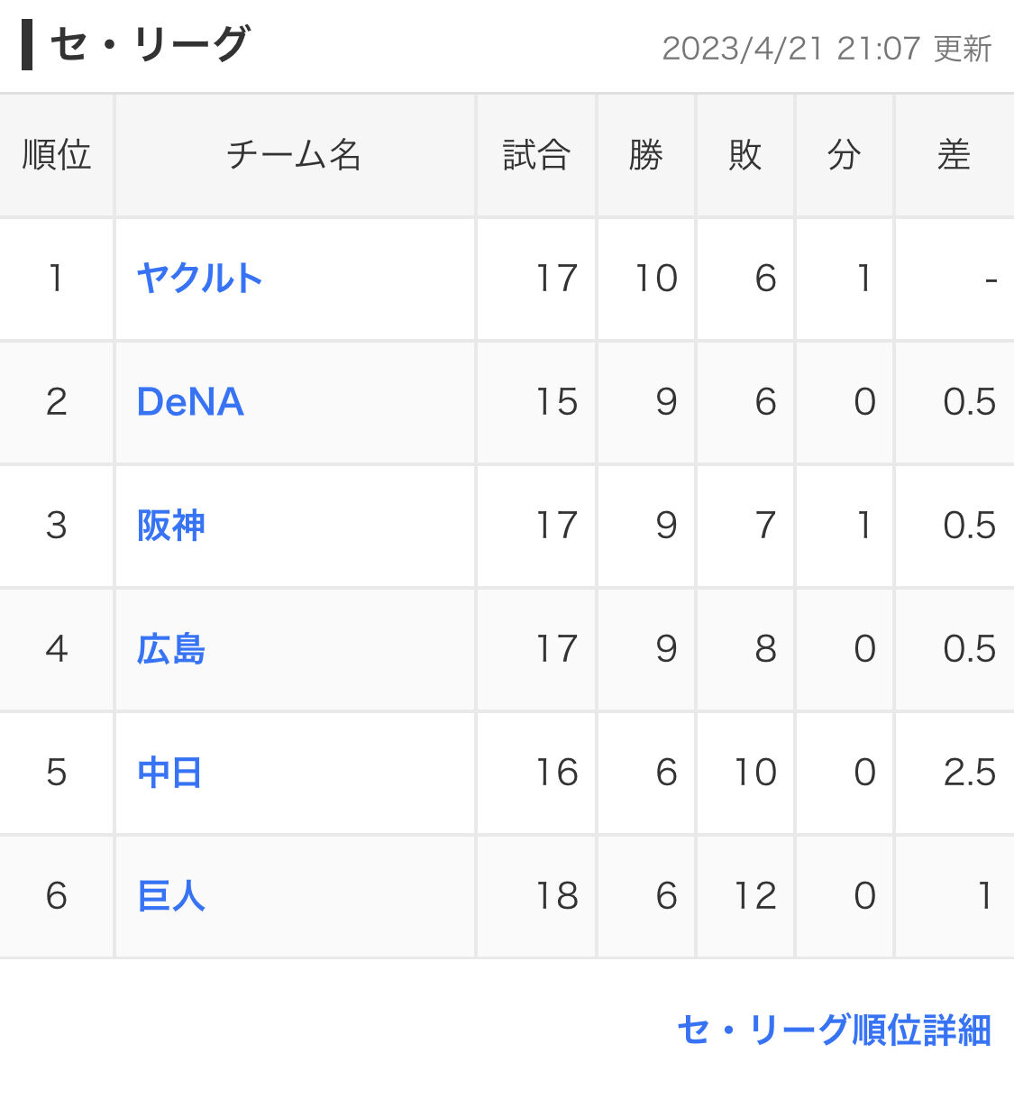Click the セ・リーグ section heading

point(149,44)
